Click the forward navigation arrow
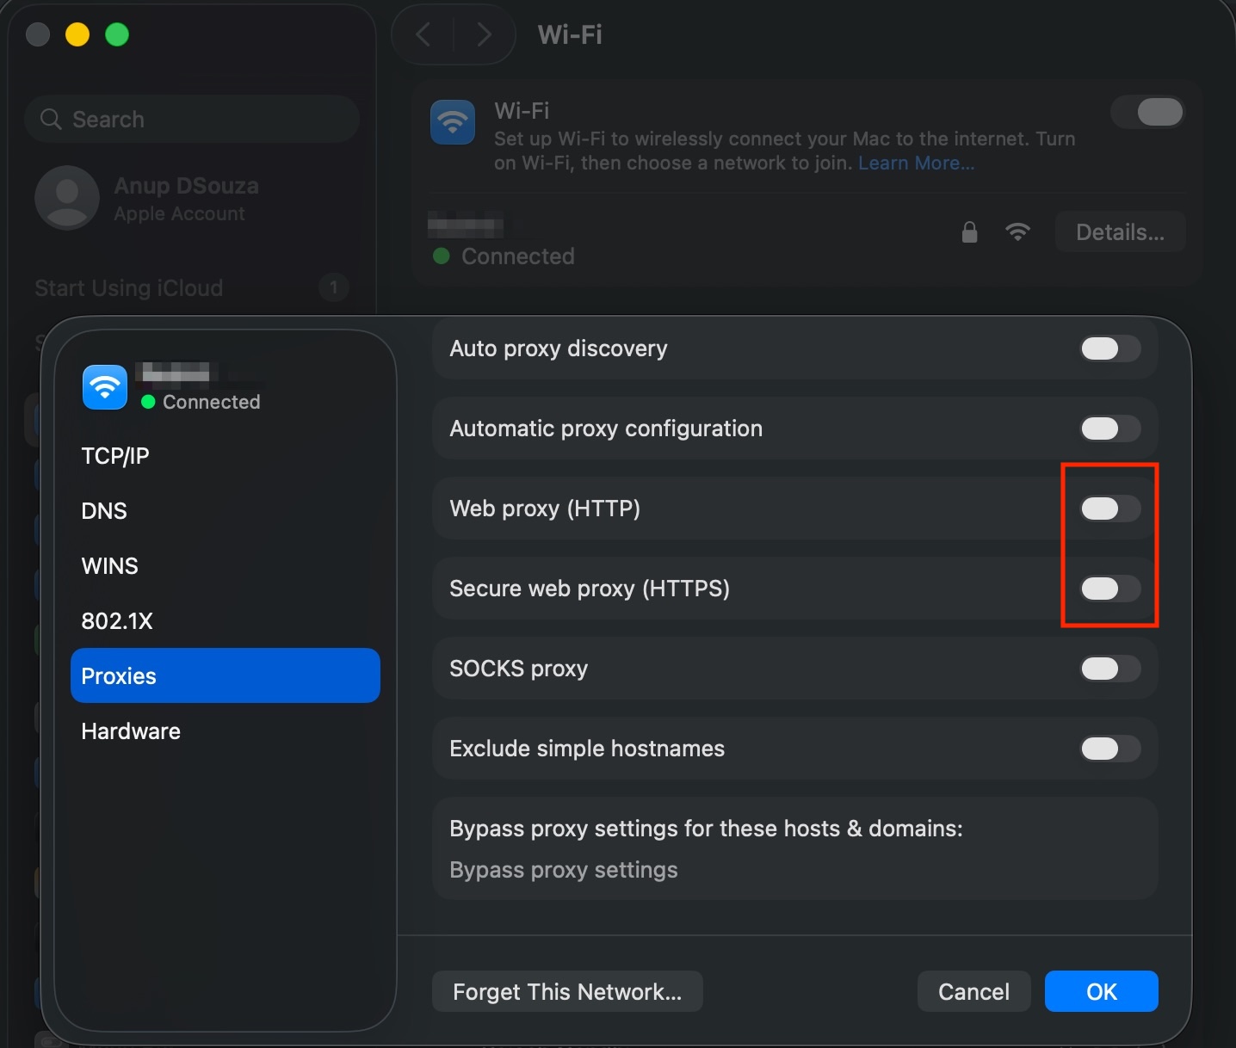This screenshot has height=1048, width=1236. (x=484, y=34)
